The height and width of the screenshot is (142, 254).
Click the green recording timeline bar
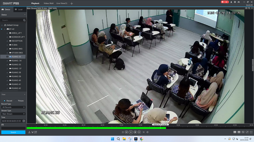pyautogui.click(x=96, y=128)
